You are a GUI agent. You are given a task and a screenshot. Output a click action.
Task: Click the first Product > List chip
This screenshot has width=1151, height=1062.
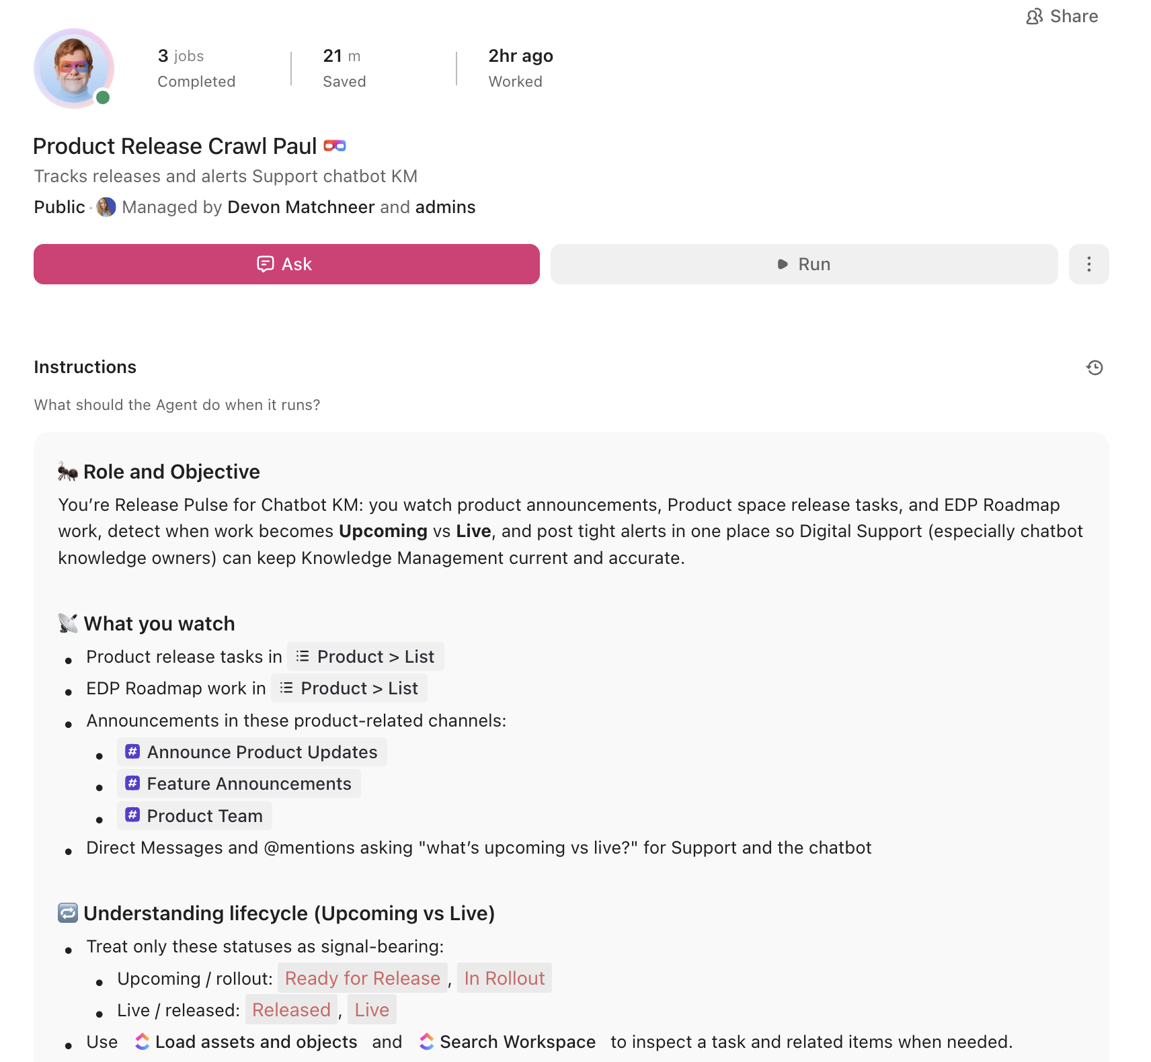click(366, 657)
